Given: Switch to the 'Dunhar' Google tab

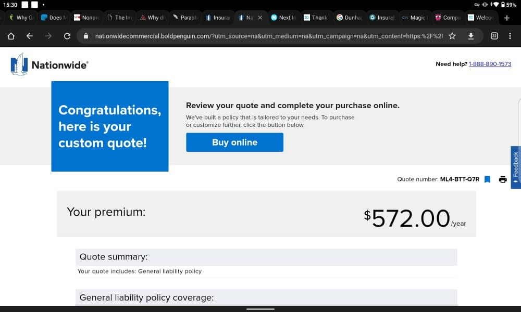Looking at the screenshot, I should [349, 18].
